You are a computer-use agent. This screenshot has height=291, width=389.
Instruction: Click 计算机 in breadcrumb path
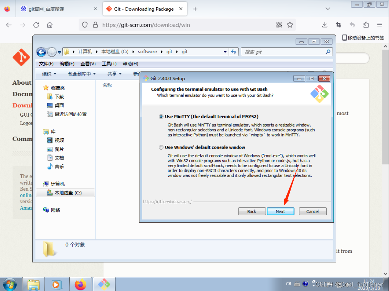(85, 52)
